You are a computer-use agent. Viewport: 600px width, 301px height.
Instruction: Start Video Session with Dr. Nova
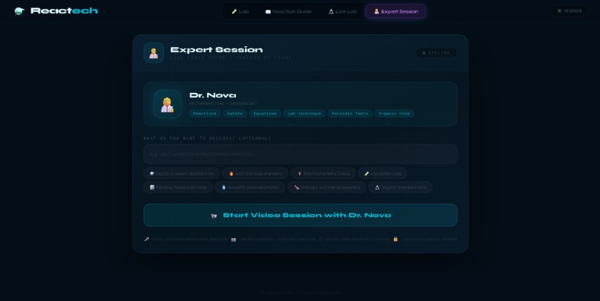click(301, 215)
